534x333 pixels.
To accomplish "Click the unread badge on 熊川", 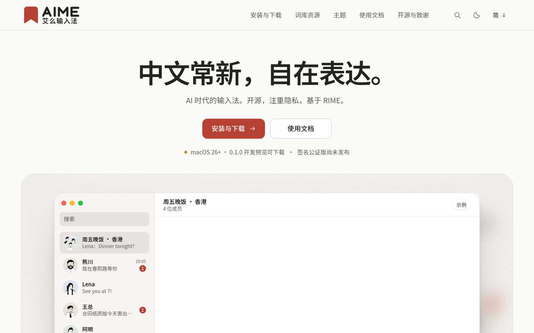I will [143, 268].
